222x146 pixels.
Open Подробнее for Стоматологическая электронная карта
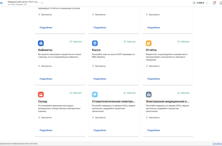point(100,130)
